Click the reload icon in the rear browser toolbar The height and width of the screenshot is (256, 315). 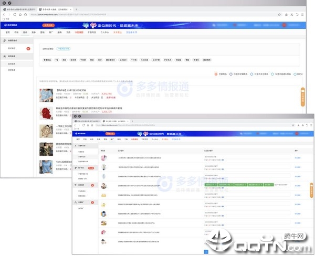click(x=18, y=15)
